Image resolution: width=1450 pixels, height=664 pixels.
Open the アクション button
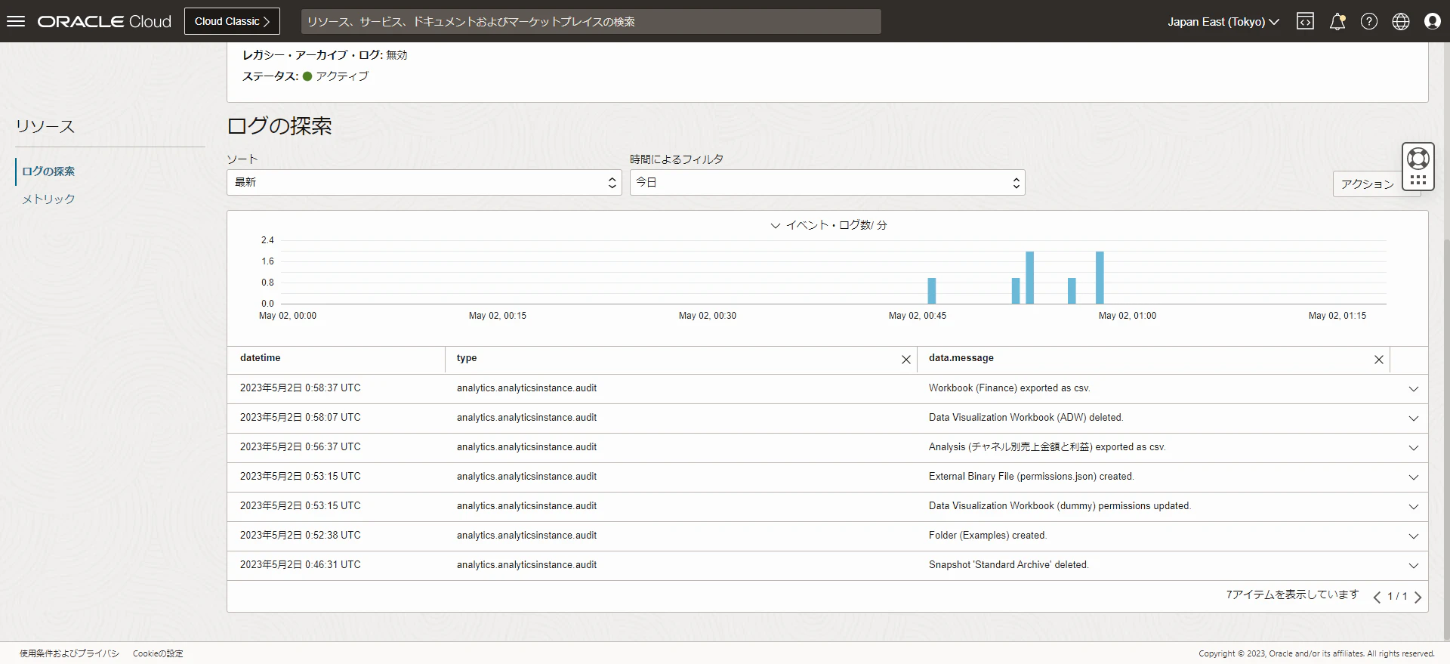(1367, 184)
